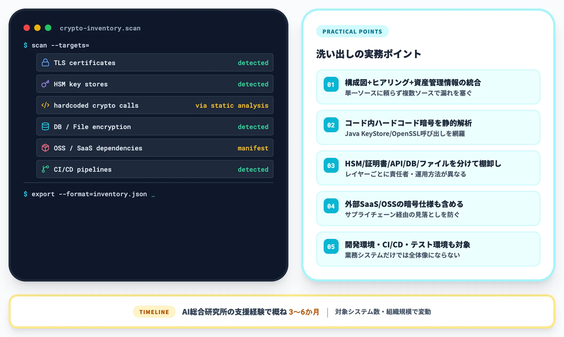
Task: Select the hardcoded crypto calls text
Action: pyautogui.click(x=96, y=106)
